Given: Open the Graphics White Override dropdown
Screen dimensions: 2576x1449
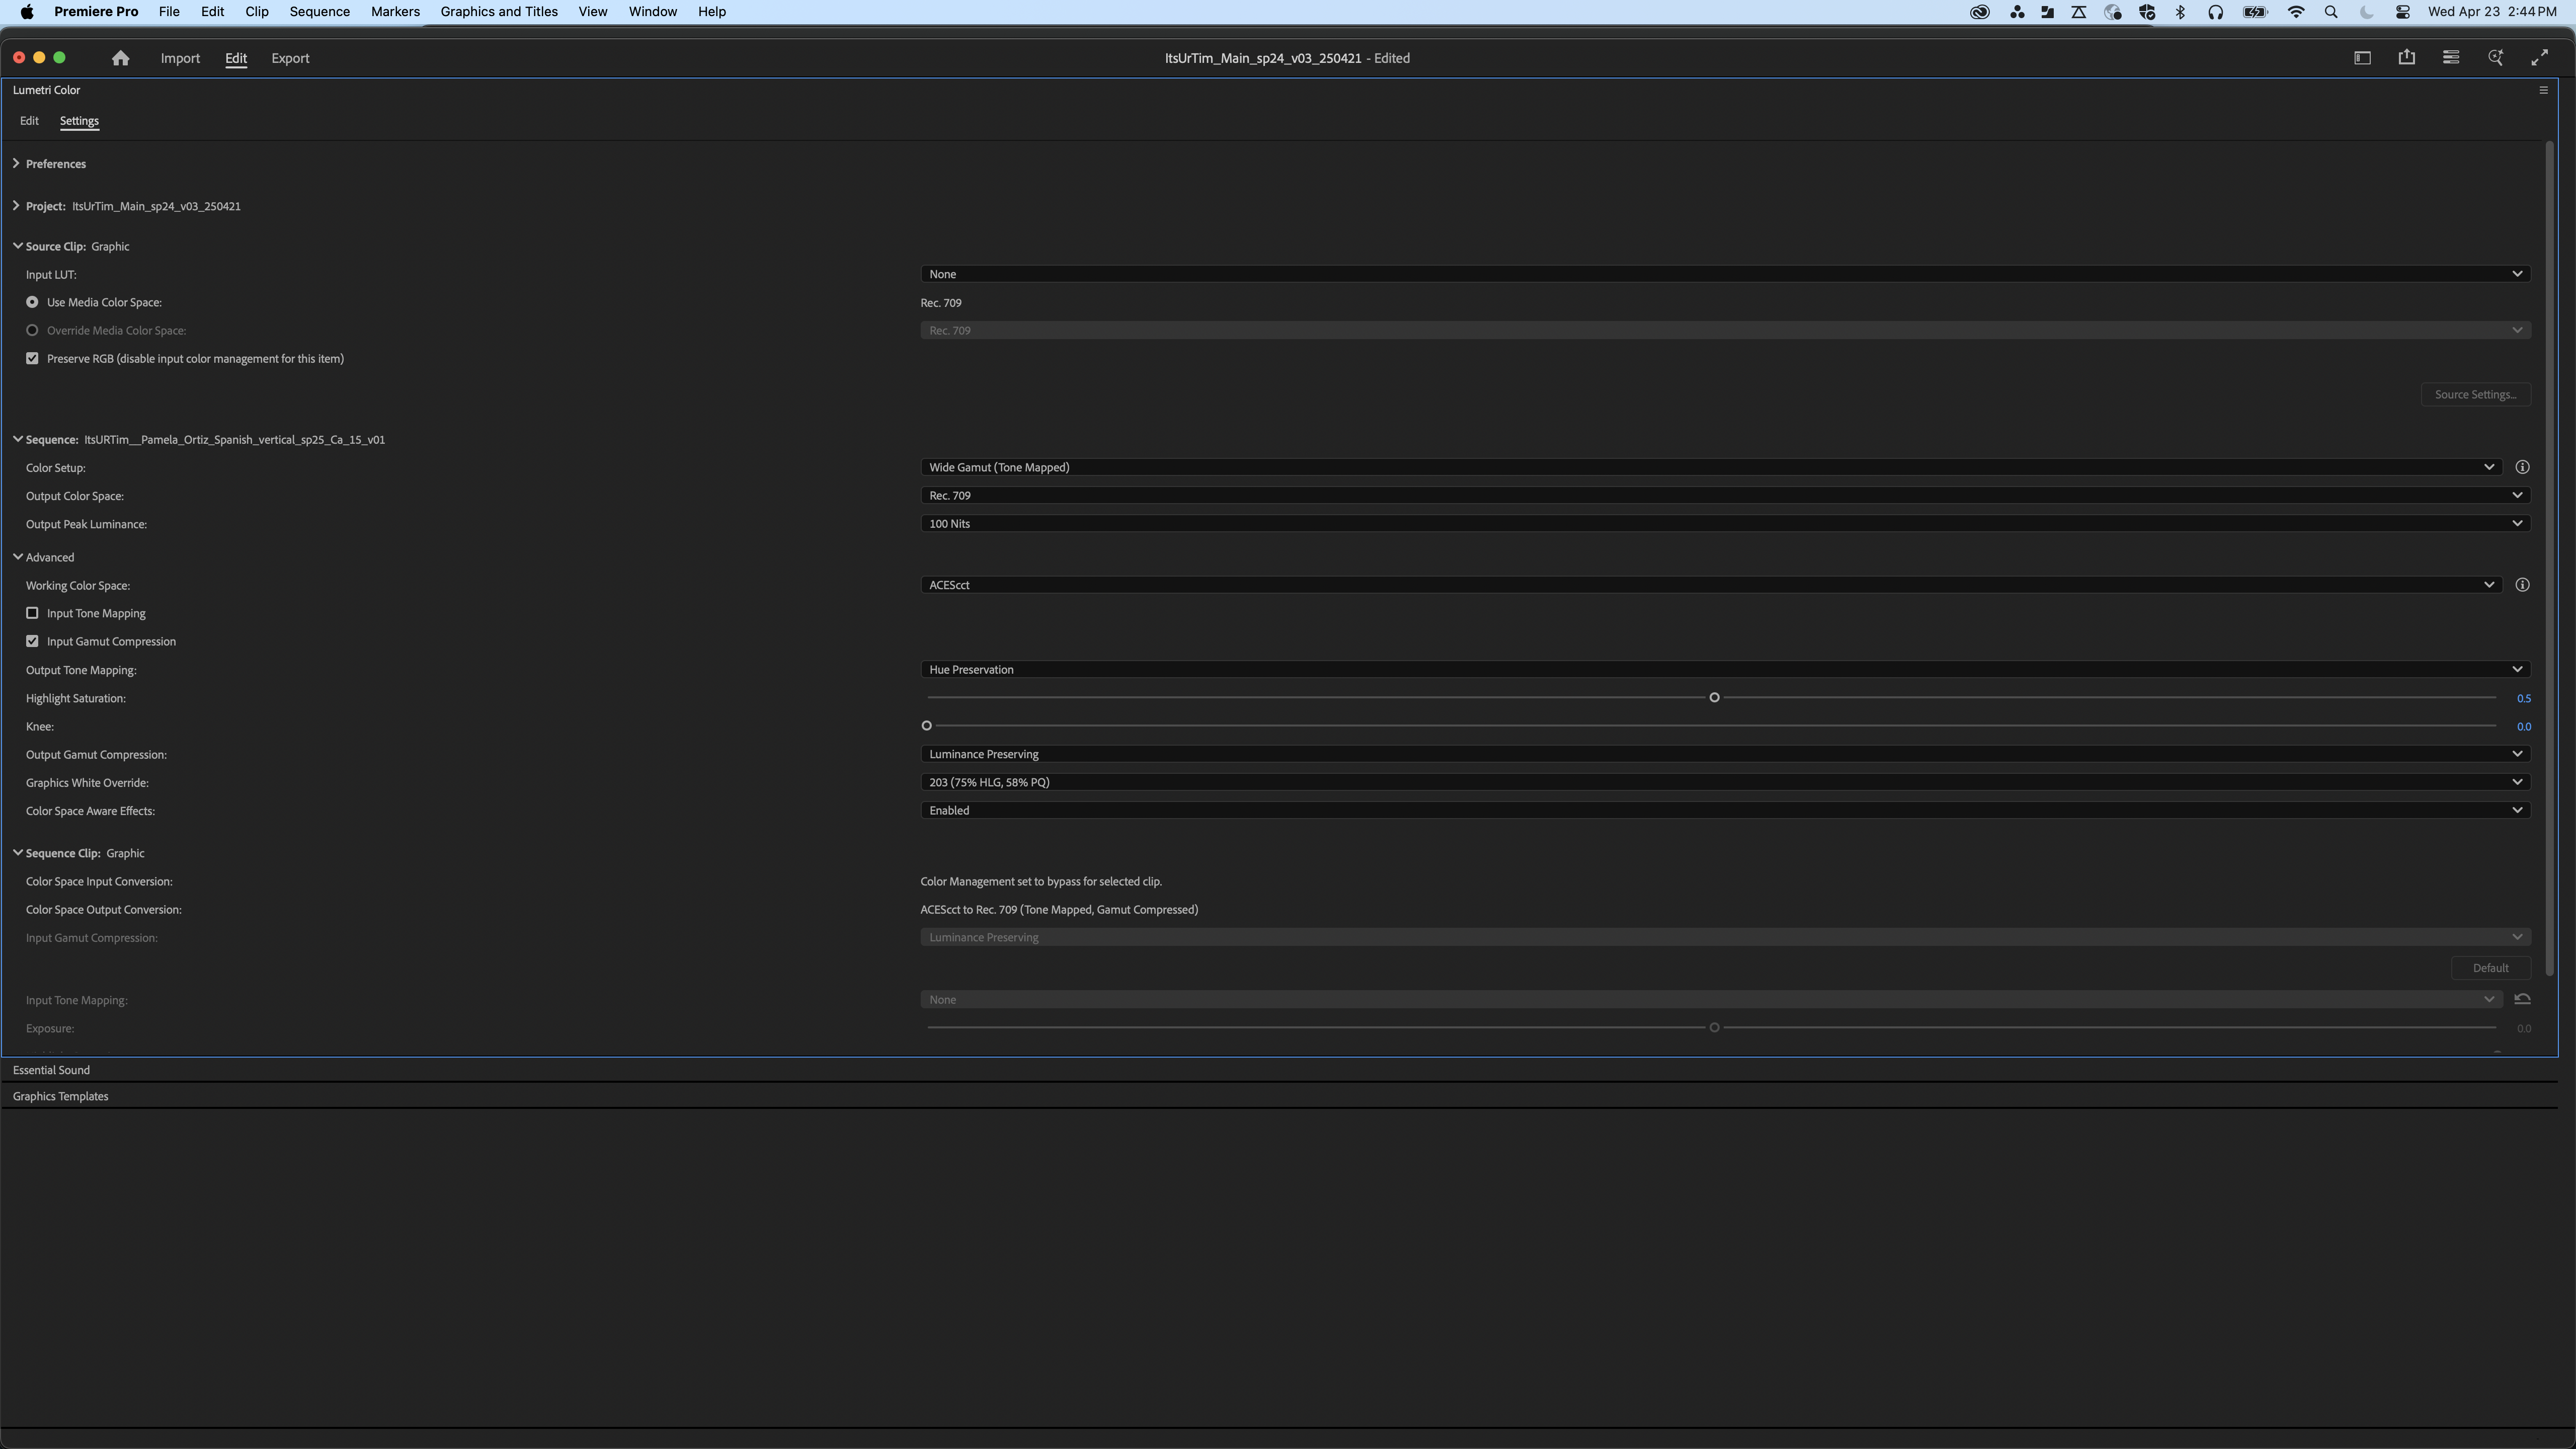Looking at the screenshot, I should pos(1724,782).
